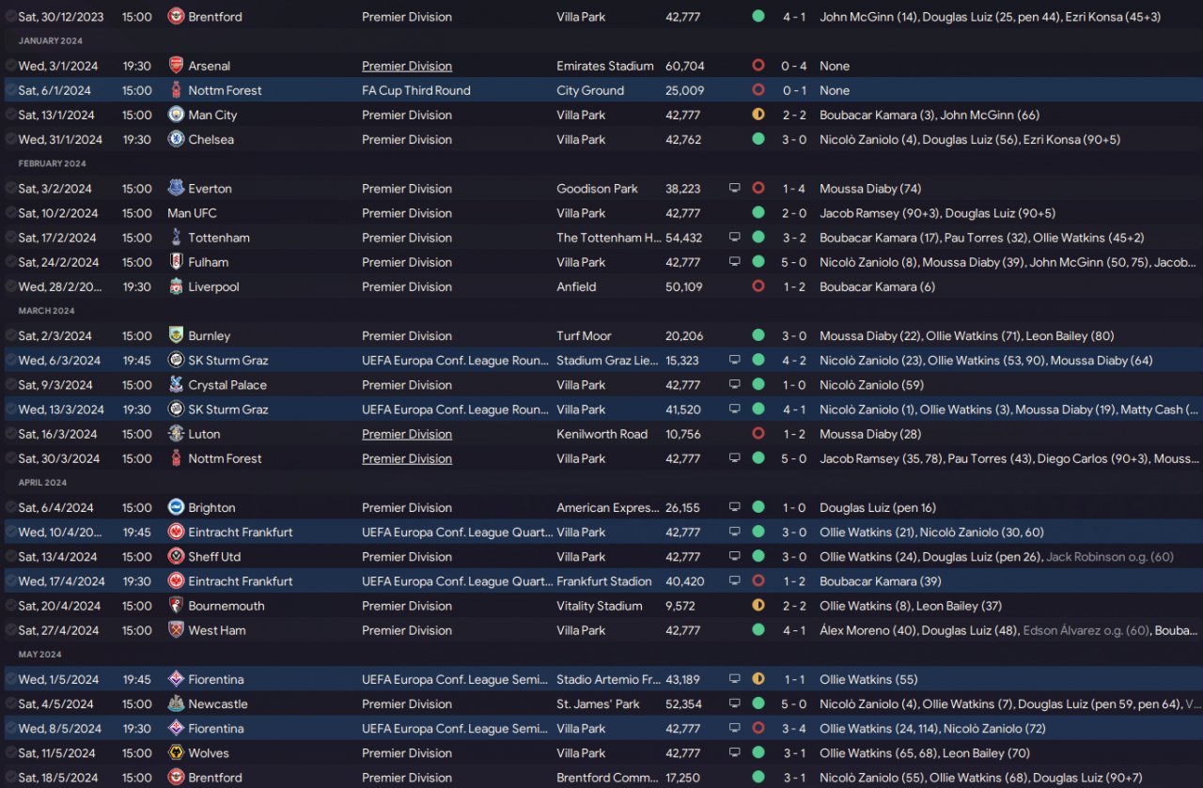Select the Liverpool club badge
Screen dimensions: 1203x788
[176, 286]
